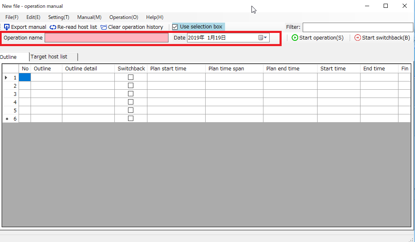The width and height of the screenshot is (415, 242).
Task: Click the green Start operation play icon
Action: (295, 38)
